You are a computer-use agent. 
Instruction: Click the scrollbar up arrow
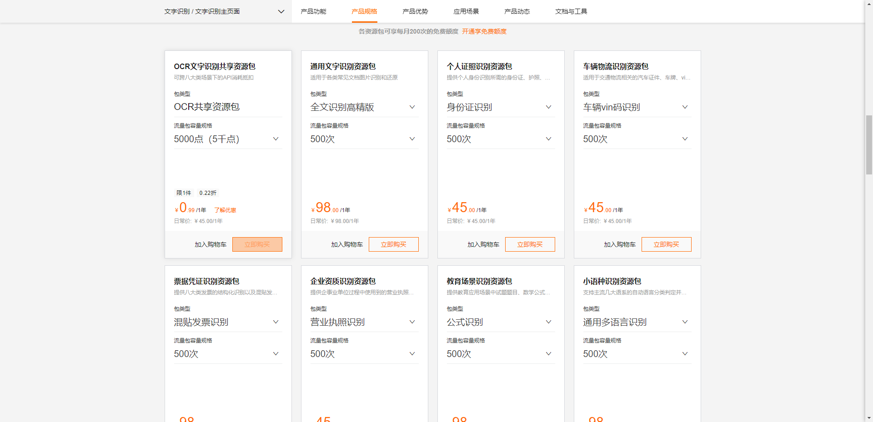[x=869, y=4]
